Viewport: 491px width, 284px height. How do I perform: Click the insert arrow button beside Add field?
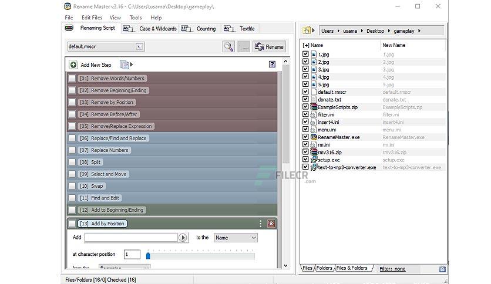pyautogui.click(x=183, y=238)
